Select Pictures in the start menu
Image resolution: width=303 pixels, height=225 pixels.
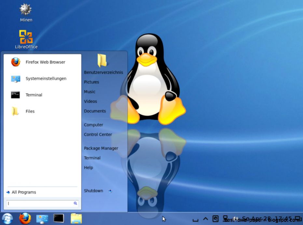tap(91, 82)
